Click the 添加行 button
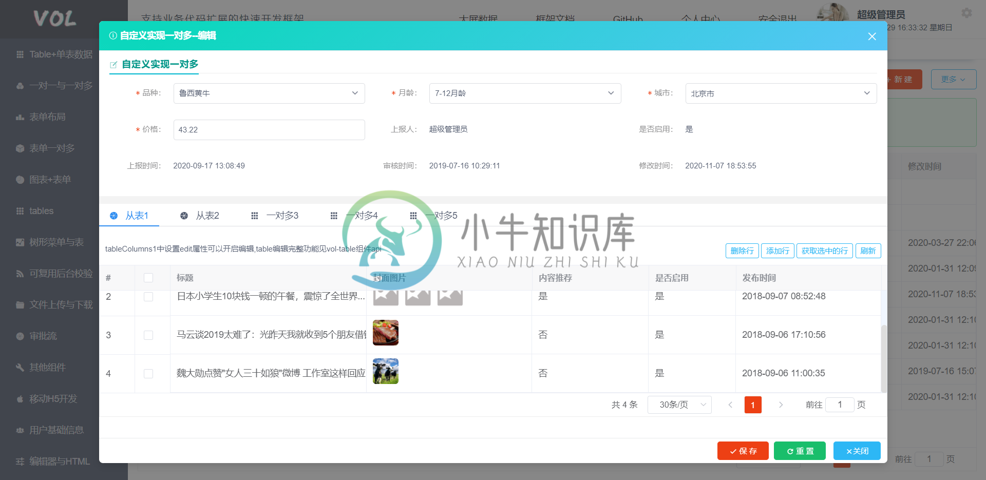The image size is (986, 480). pyautogui.click(x=778, y=251)
